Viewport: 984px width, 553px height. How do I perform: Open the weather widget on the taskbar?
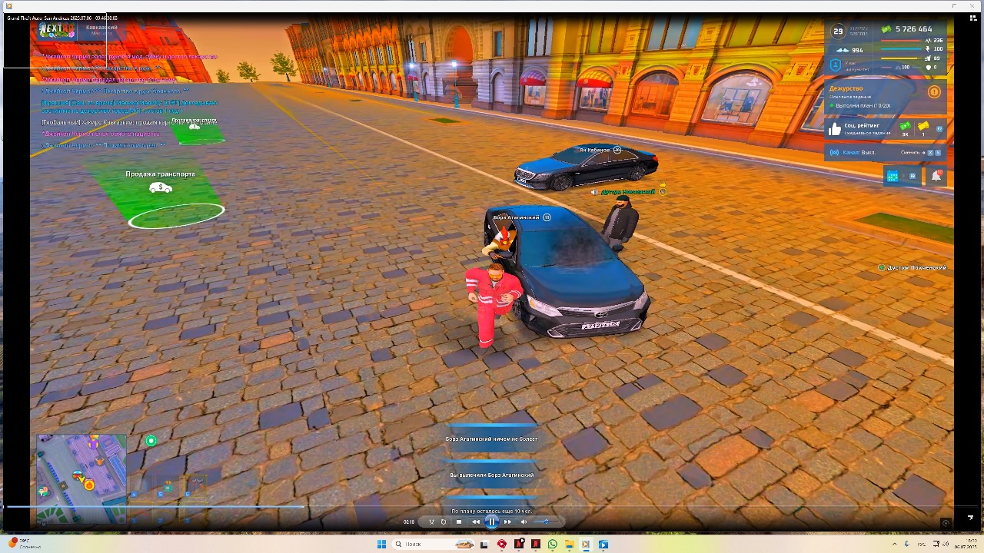23,544
